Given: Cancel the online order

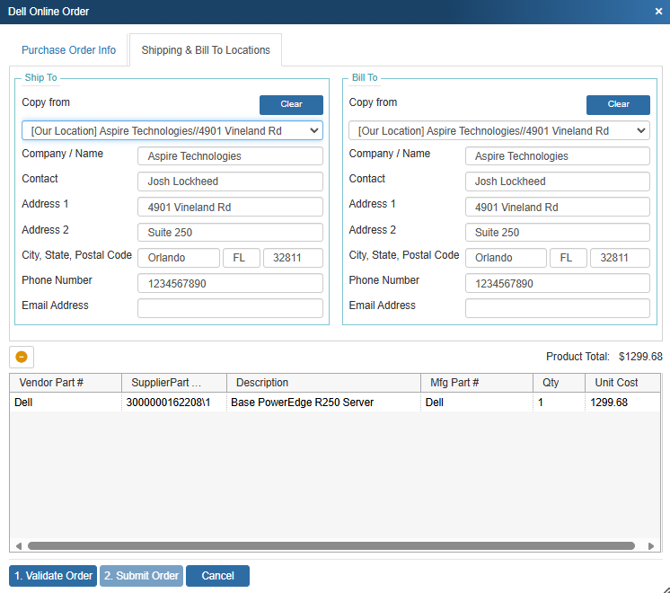Looking at the screenshot, I should 217,576.
